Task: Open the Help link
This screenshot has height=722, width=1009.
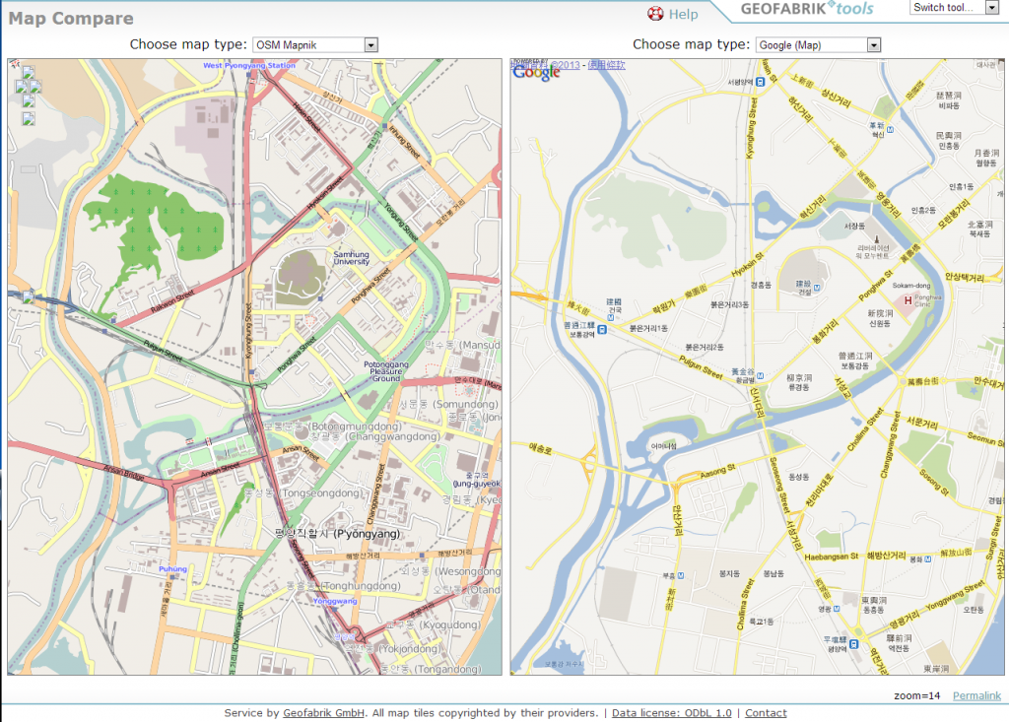Action: (x=683, y=14)
